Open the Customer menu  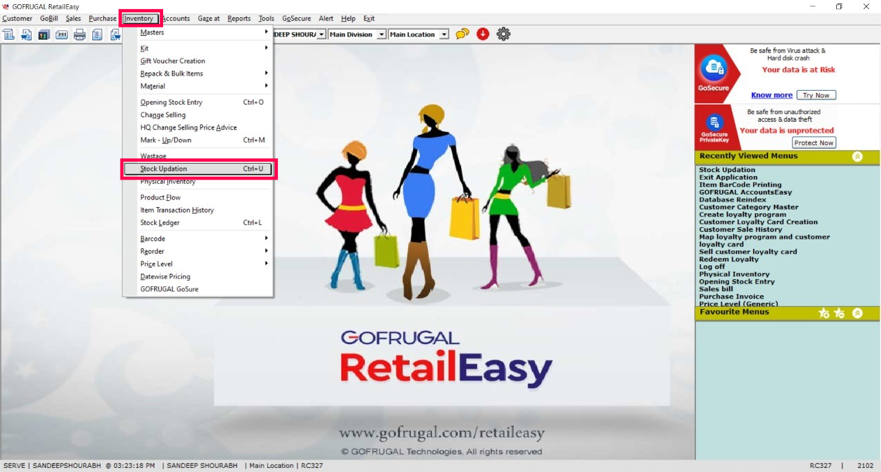point(17,19)
